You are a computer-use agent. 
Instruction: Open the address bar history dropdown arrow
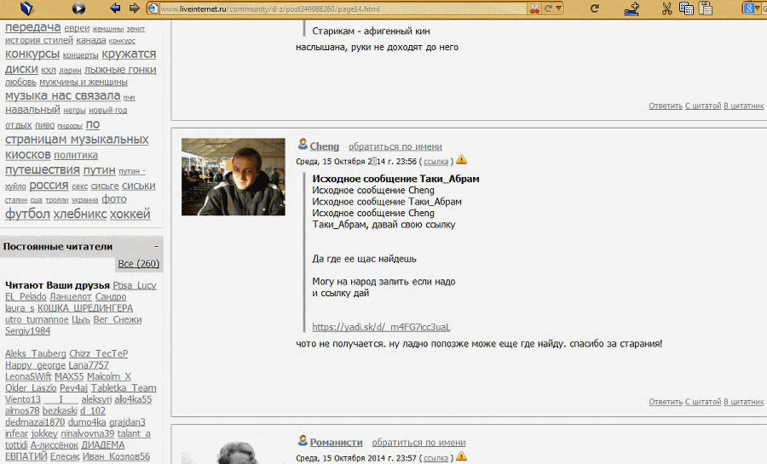point(558,9)
